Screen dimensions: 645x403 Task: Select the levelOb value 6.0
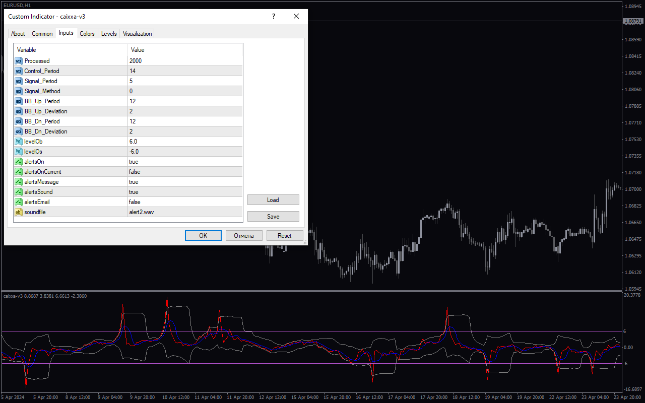tap(133, 142)
